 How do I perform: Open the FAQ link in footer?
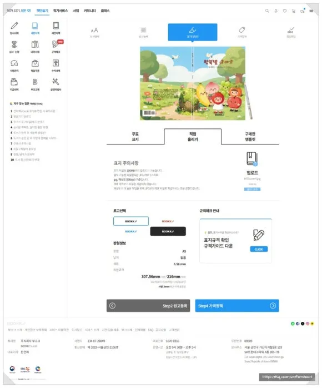[x=151, y=330]
